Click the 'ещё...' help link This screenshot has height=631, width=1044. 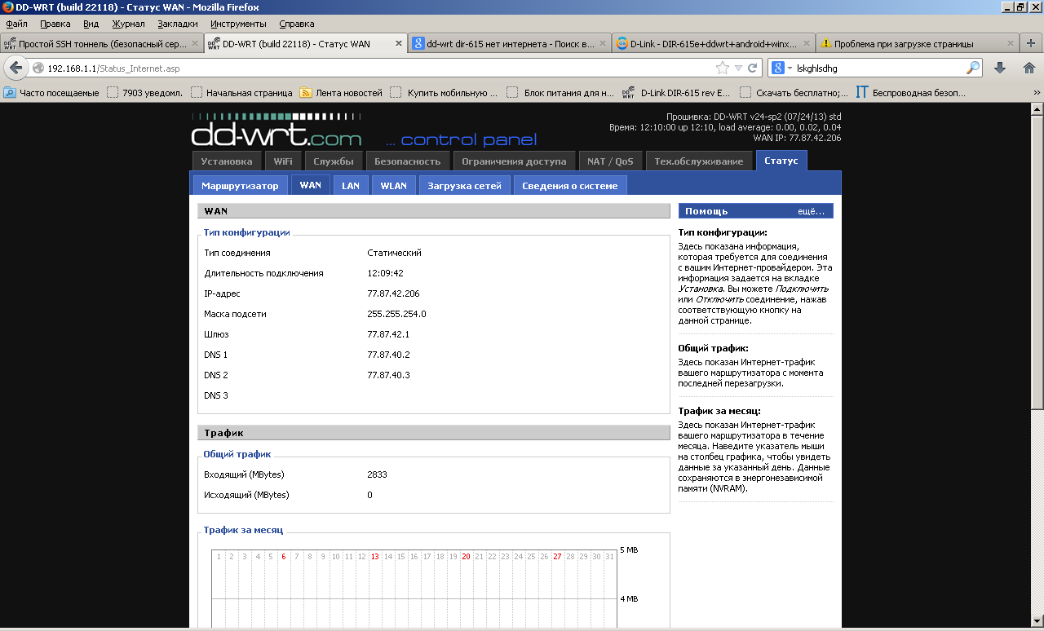point(811,211)
